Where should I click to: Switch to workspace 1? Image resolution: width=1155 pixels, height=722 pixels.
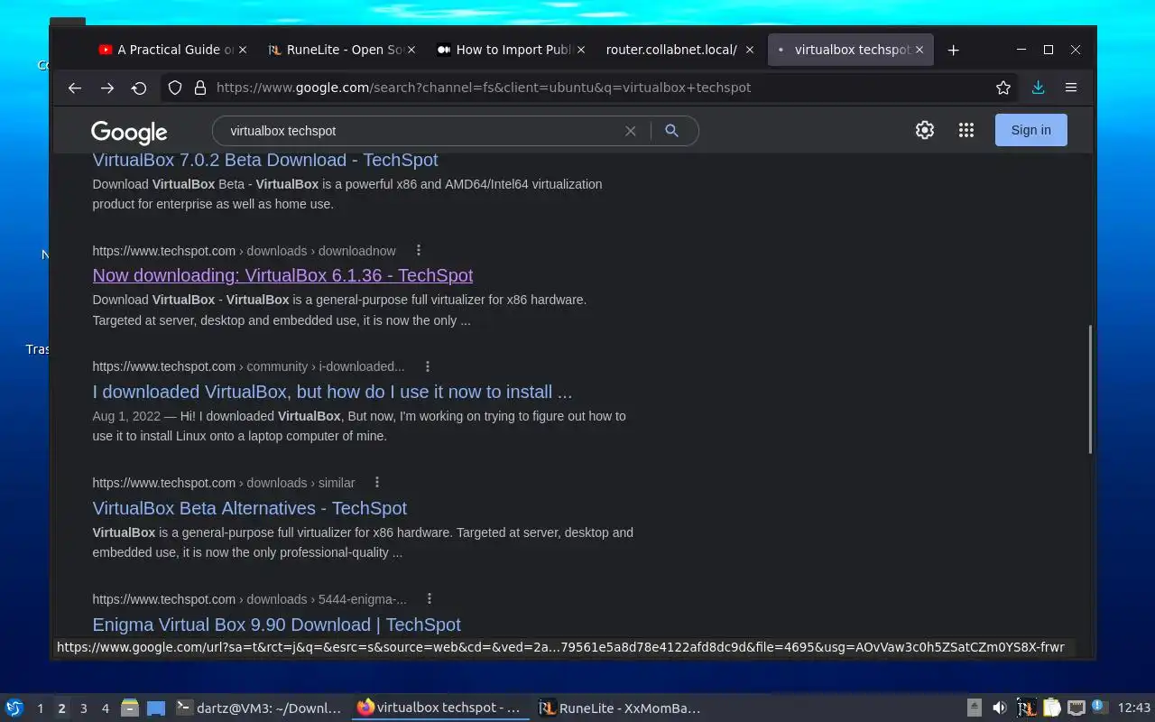pos(40,708)
